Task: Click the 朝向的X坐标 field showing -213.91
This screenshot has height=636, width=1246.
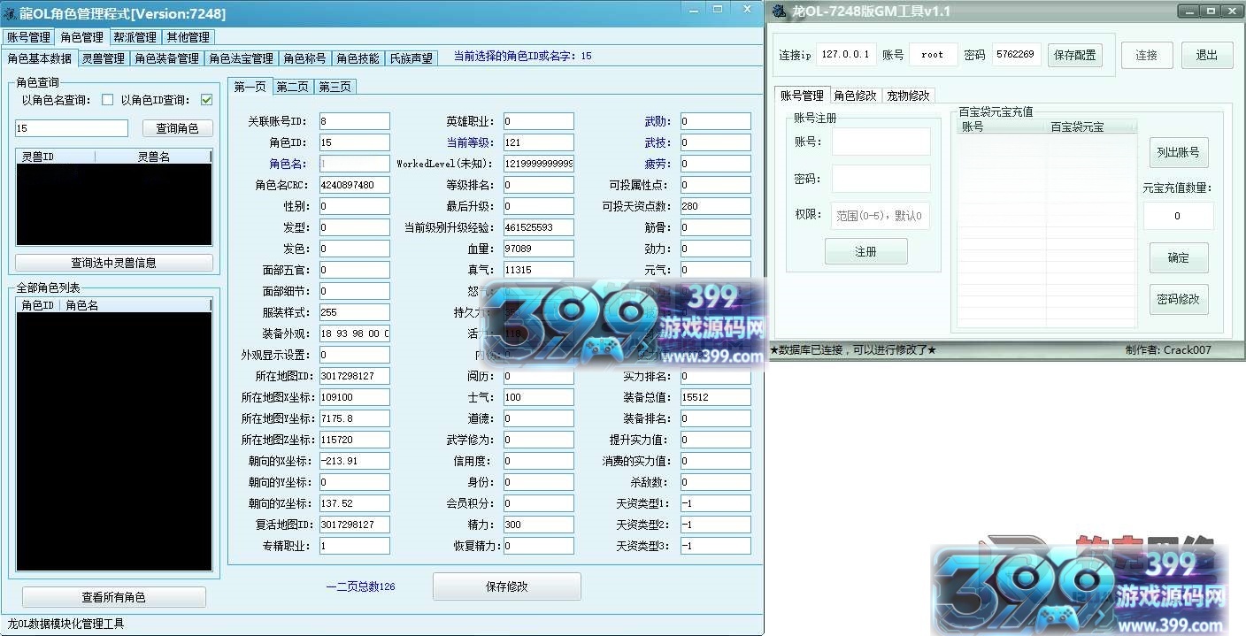Action: 354,461
